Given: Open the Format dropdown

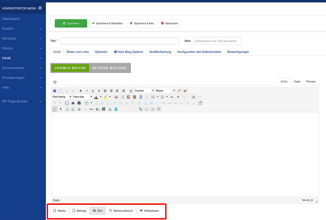Looking at the screenshot, I should tap(144, 91).
